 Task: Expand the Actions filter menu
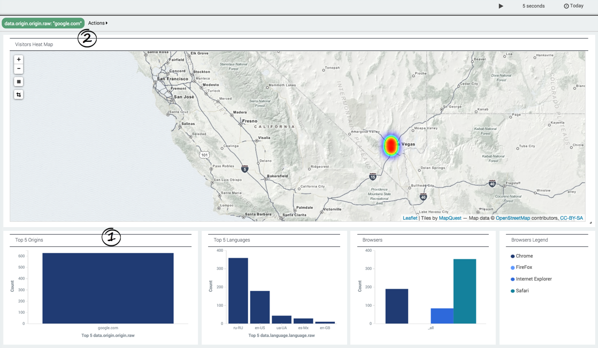click(98, 24)
